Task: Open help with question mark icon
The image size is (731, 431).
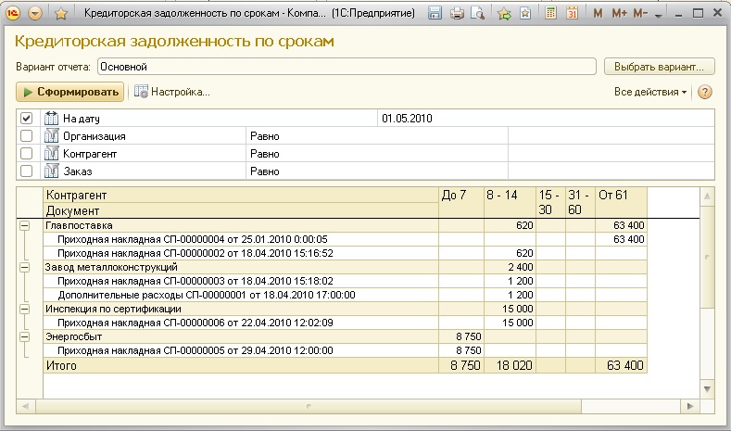Action: (704, 92)
